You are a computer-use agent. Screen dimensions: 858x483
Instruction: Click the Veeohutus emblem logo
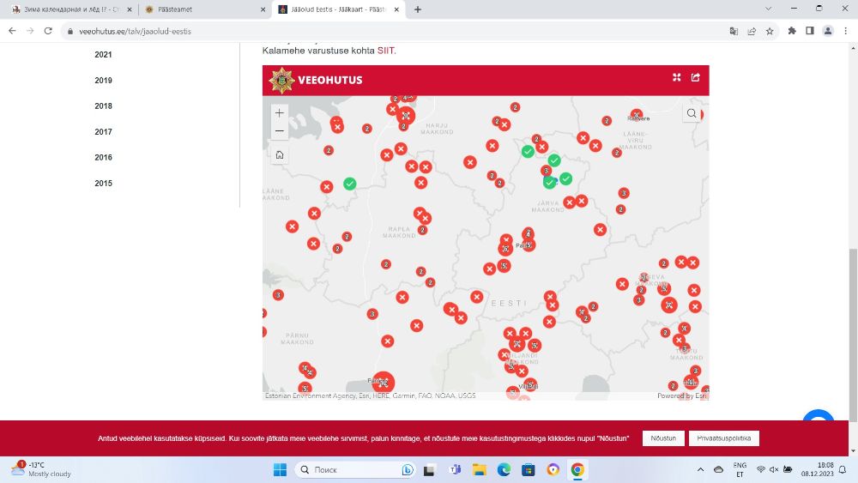tap(281, 80)
